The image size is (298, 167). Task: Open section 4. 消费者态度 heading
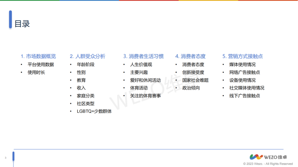tap(190, 57)
